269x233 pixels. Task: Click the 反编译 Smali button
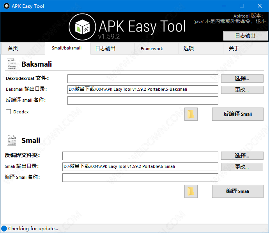(237, 114)
